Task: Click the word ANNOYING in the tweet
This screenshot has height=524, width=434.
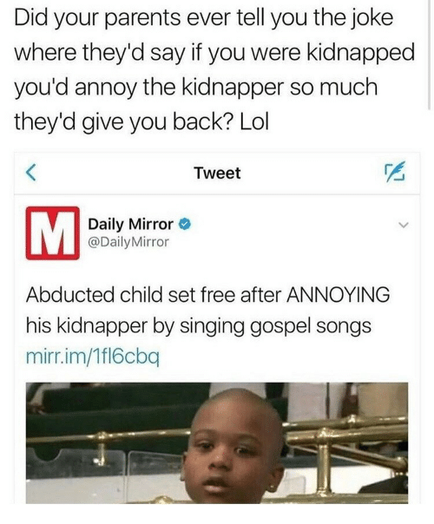Action: [x=338, y=294]
